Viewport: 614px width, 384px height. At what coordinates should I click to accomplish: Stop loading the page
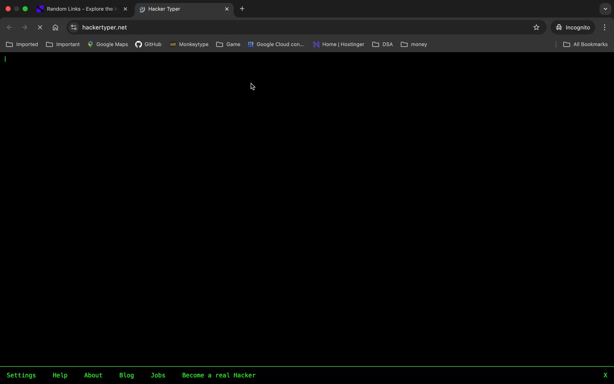click(x=40, y=27)
